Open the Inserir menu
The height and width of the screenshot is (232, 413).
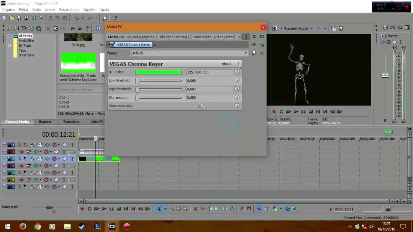point(50,10)
